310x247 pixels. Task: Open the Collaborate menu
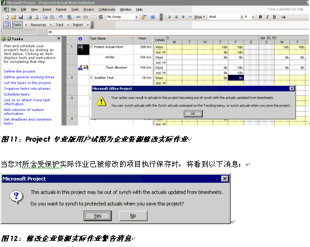pos(107,9)
